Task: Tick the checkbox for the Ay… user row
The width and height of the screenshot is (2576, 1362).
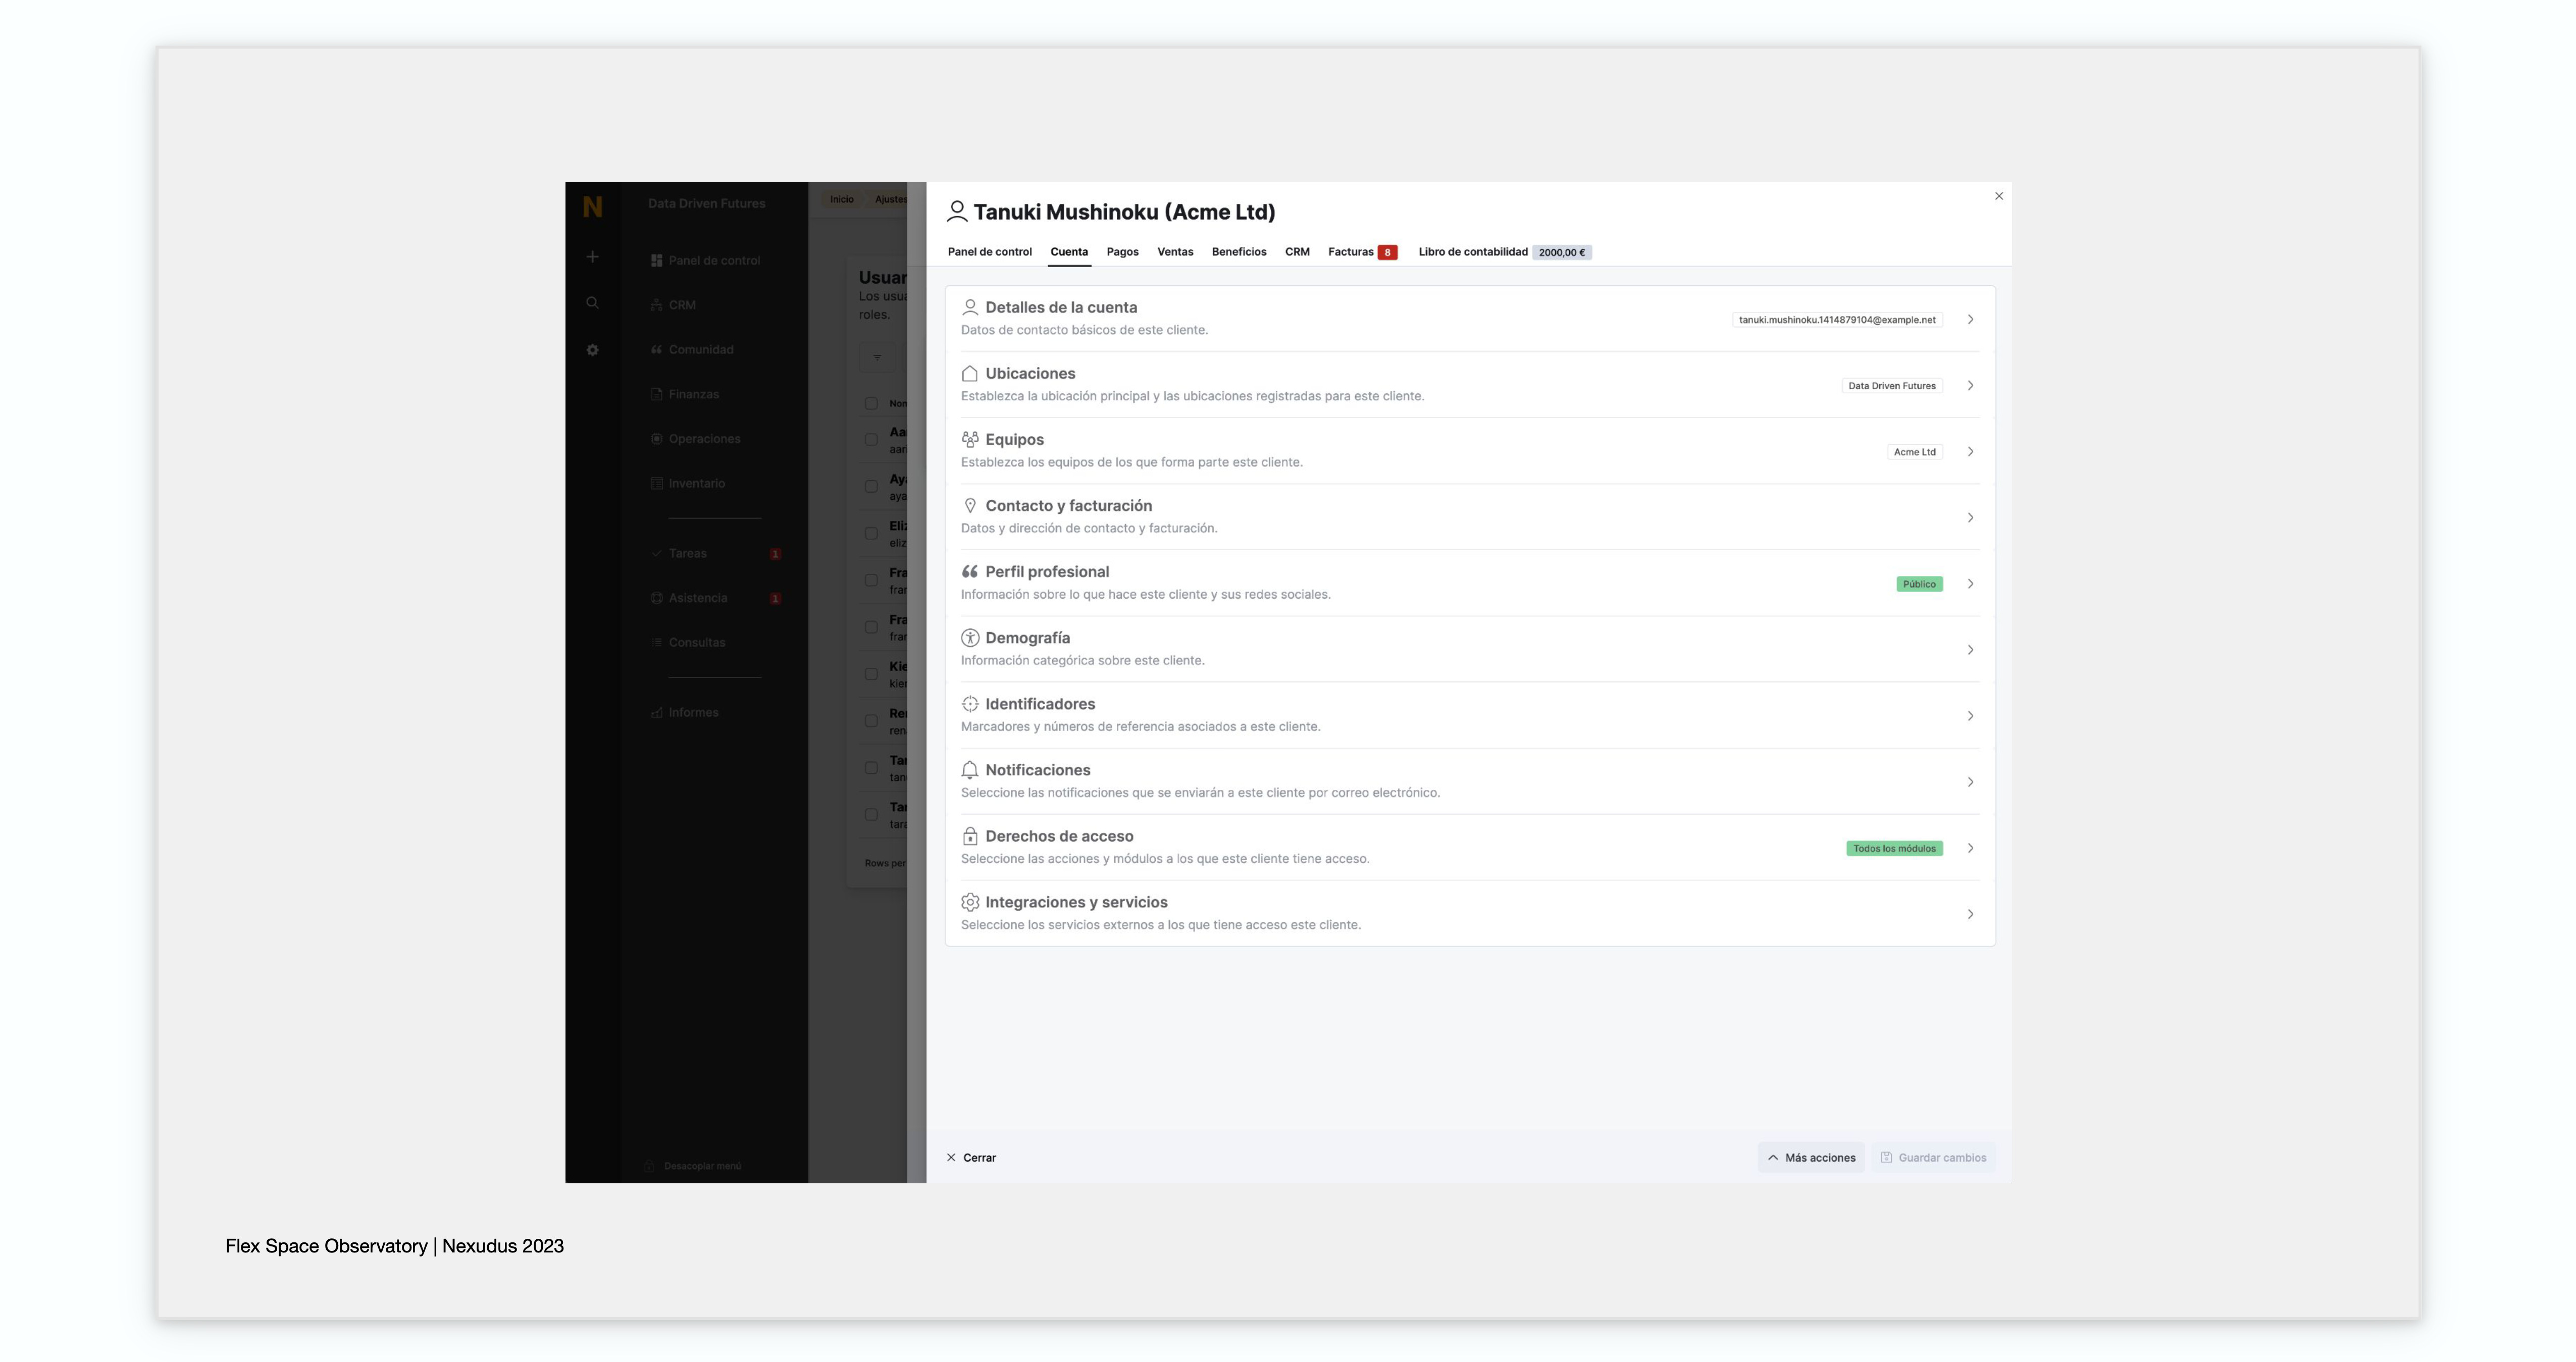Action: [871, 486]
